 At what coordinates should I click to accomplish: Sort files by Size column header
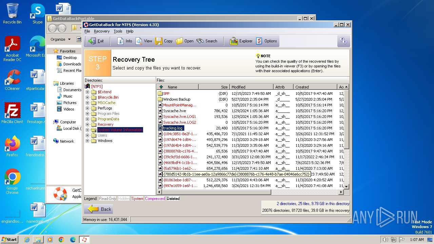[214, 87]
